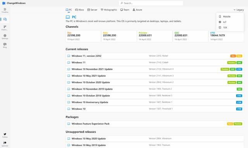Click LTSC badge on October 2018 Update row

point(239,96)
